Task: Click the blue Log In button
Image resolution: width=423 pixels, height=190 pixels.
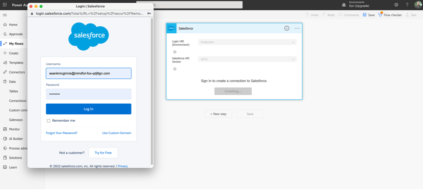Action: 88,109
